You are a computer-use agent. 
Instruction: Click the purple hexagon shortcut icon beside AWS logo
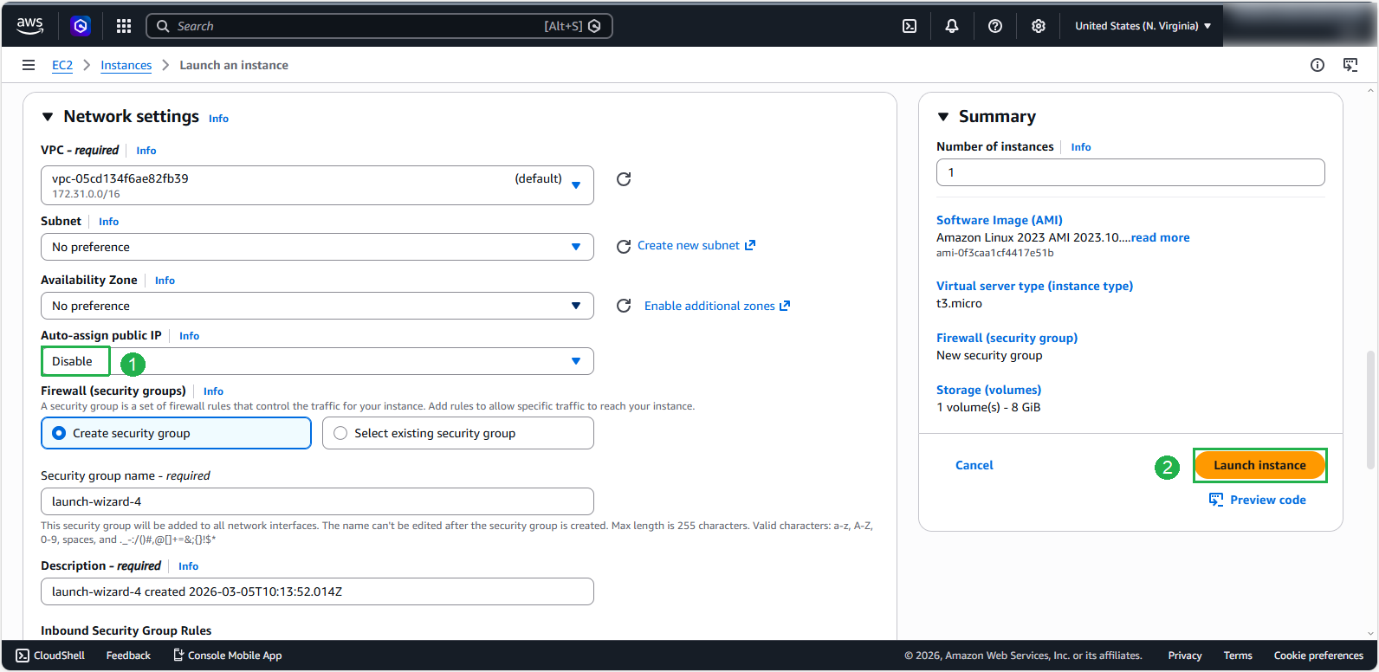pyautogui.click(x=81, y=26)
